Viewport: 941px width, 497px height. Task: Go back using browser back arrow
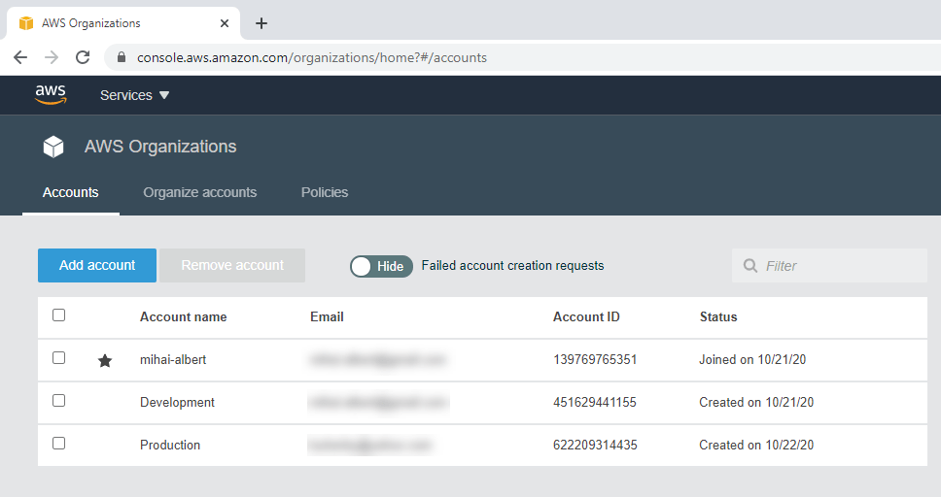tap(20, 57)
